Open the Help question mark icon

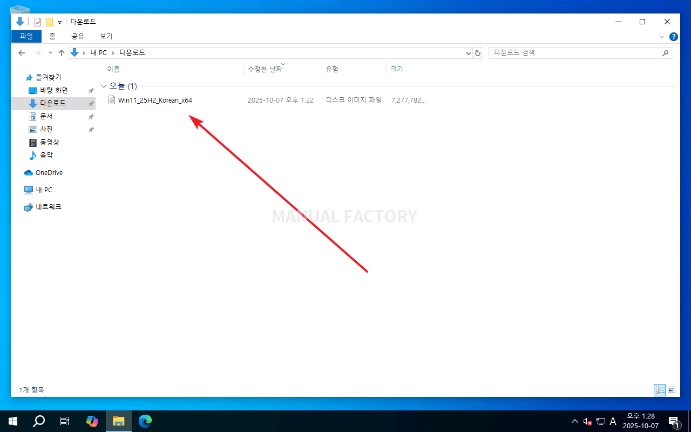point(674,37)
